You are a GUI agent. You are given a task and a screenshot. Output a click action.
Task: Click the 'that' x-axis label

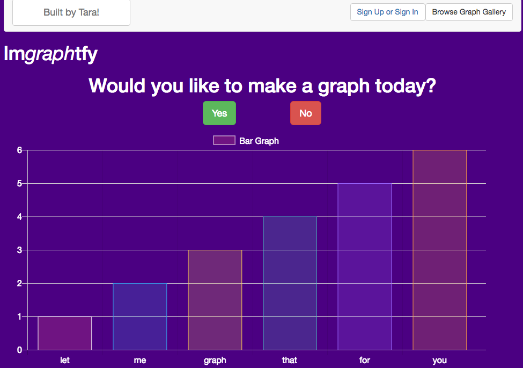(x=290, y=360)
